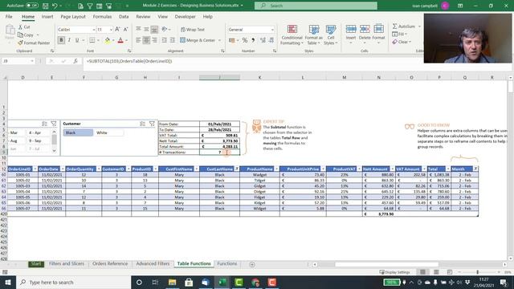This screenshot has width=514, height=289.
Task: Increase font size with large A
Action: (117, 30)
